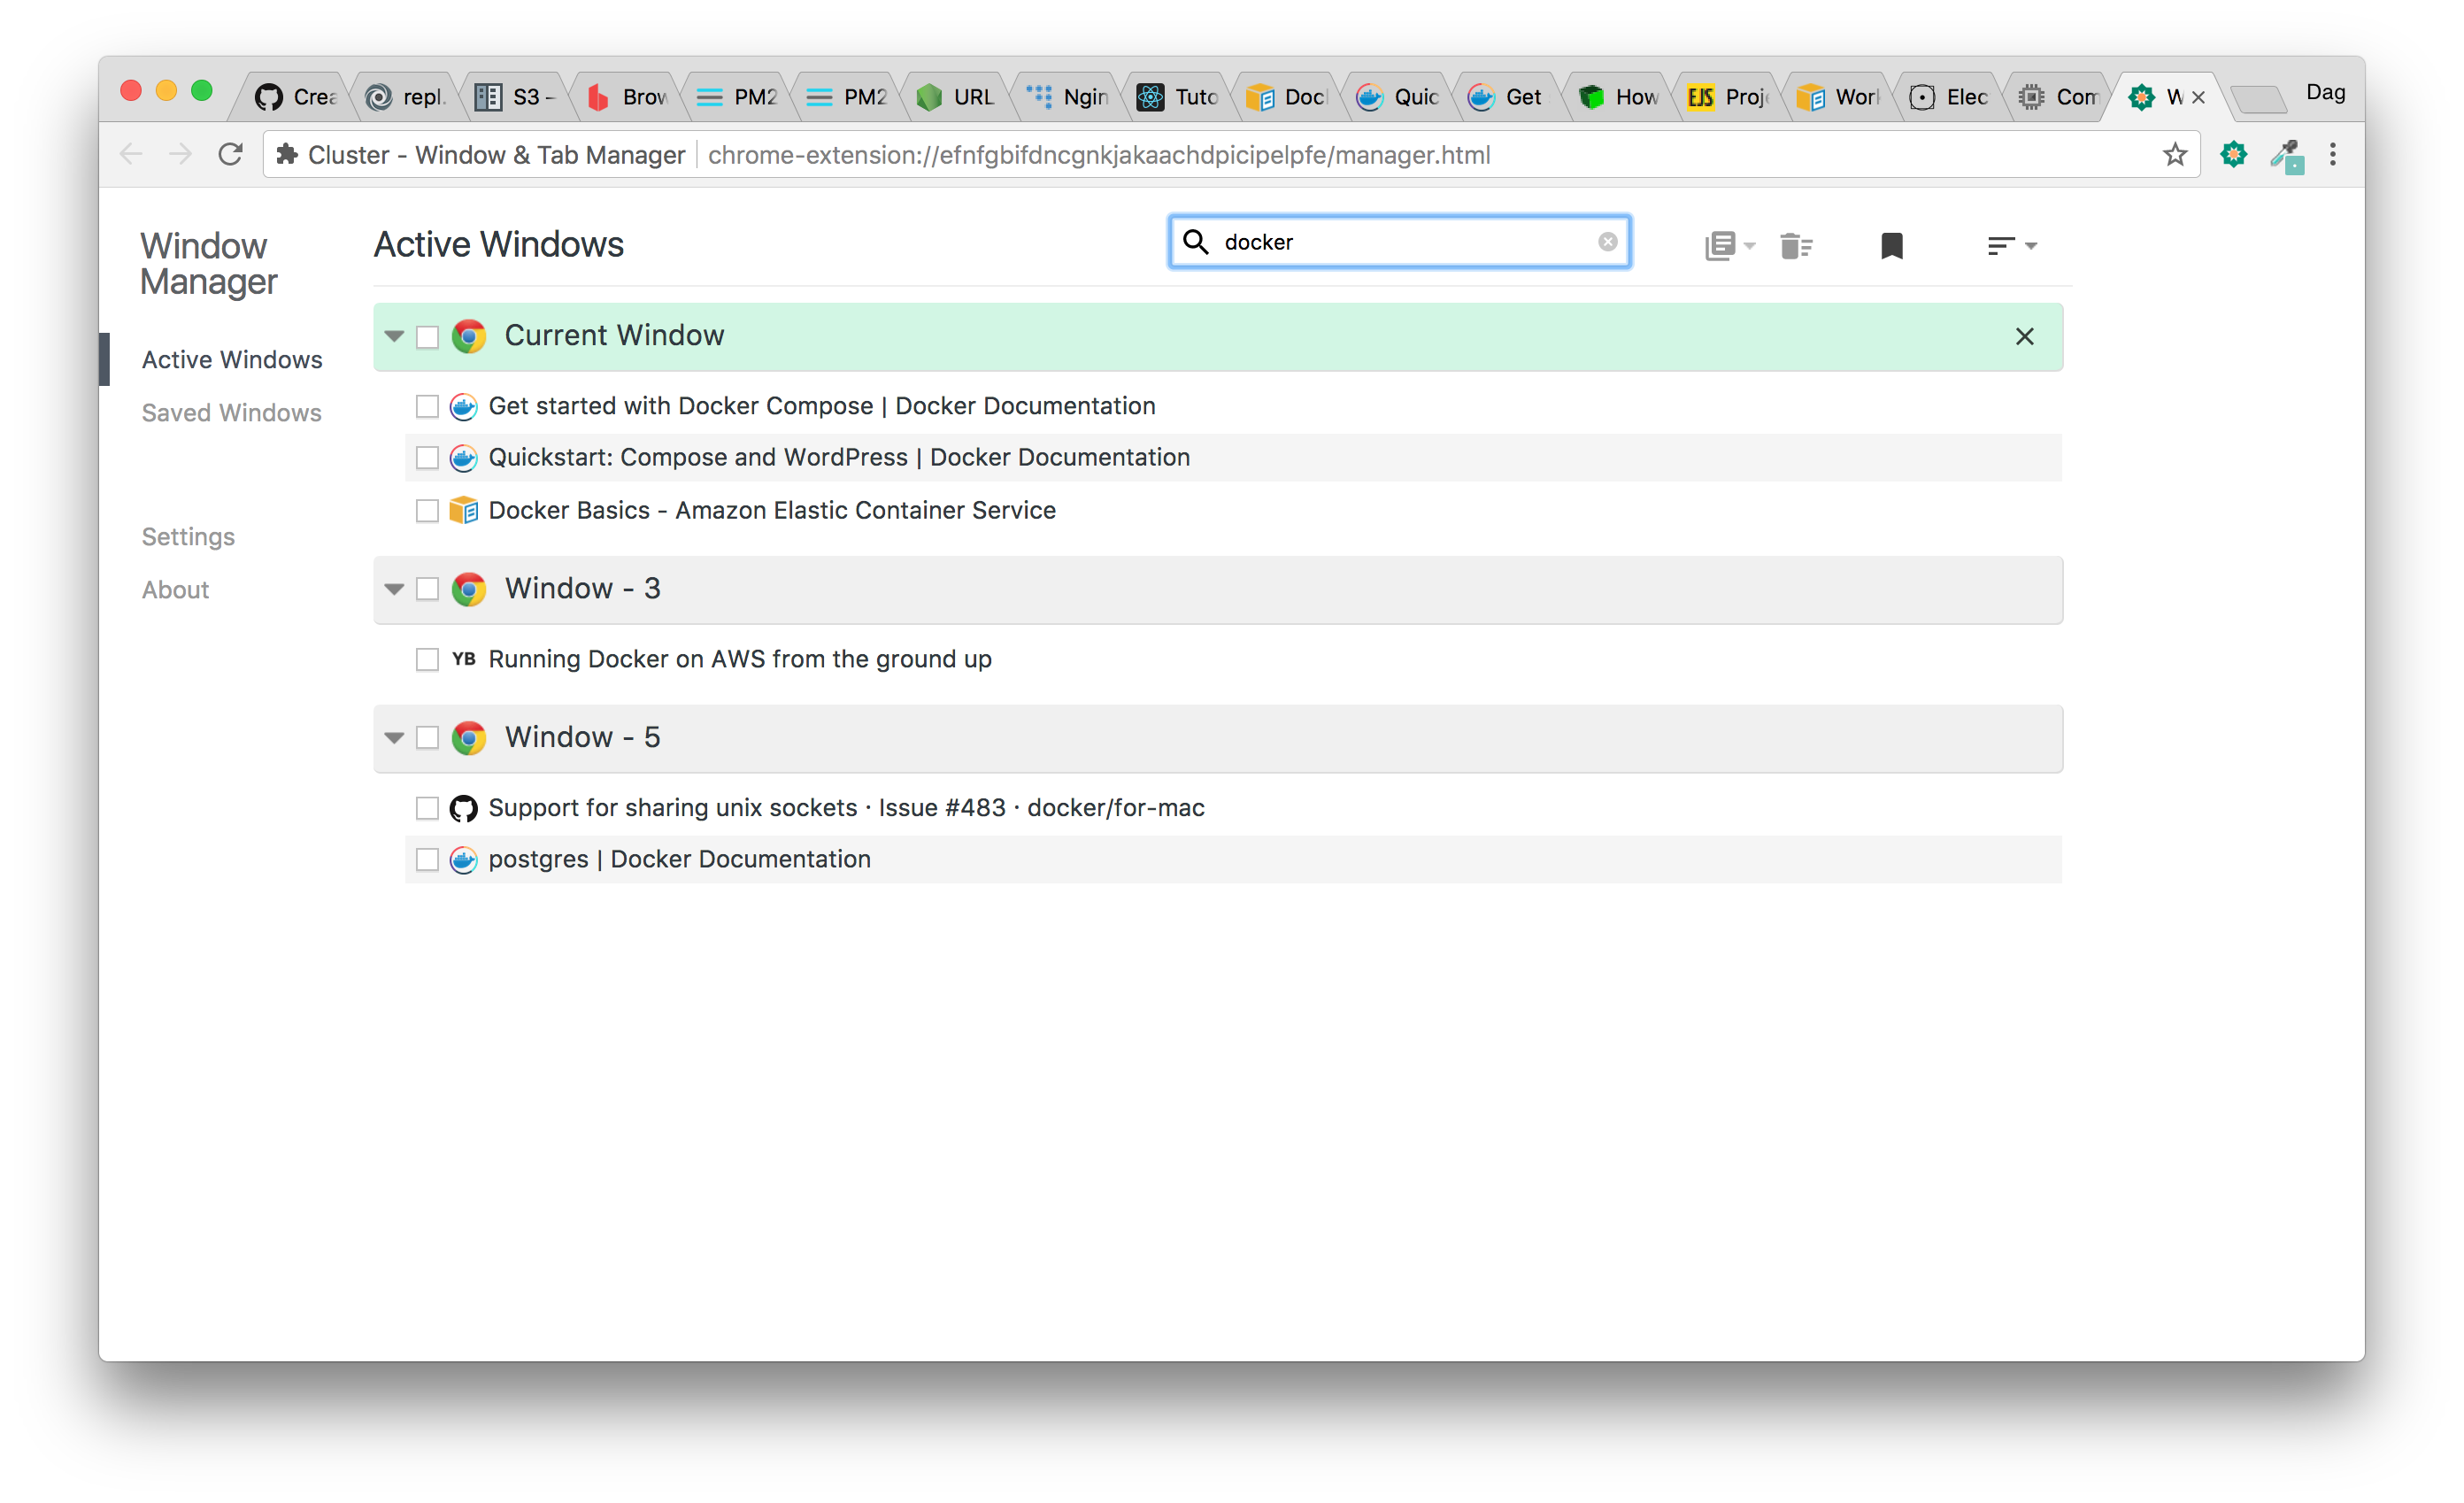This screenshot has height=1503, width=2464.
Task: Close the Current Window group
Action: (x=2024, y=337)
